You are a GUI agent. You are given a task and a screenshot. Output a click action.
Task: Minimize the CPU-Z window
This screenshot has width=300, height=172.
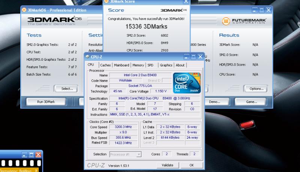coord(186,57)
